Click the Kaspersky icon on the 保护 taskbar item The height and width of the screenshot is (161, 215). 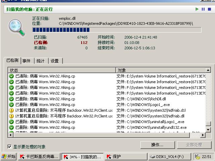[109, 157]
